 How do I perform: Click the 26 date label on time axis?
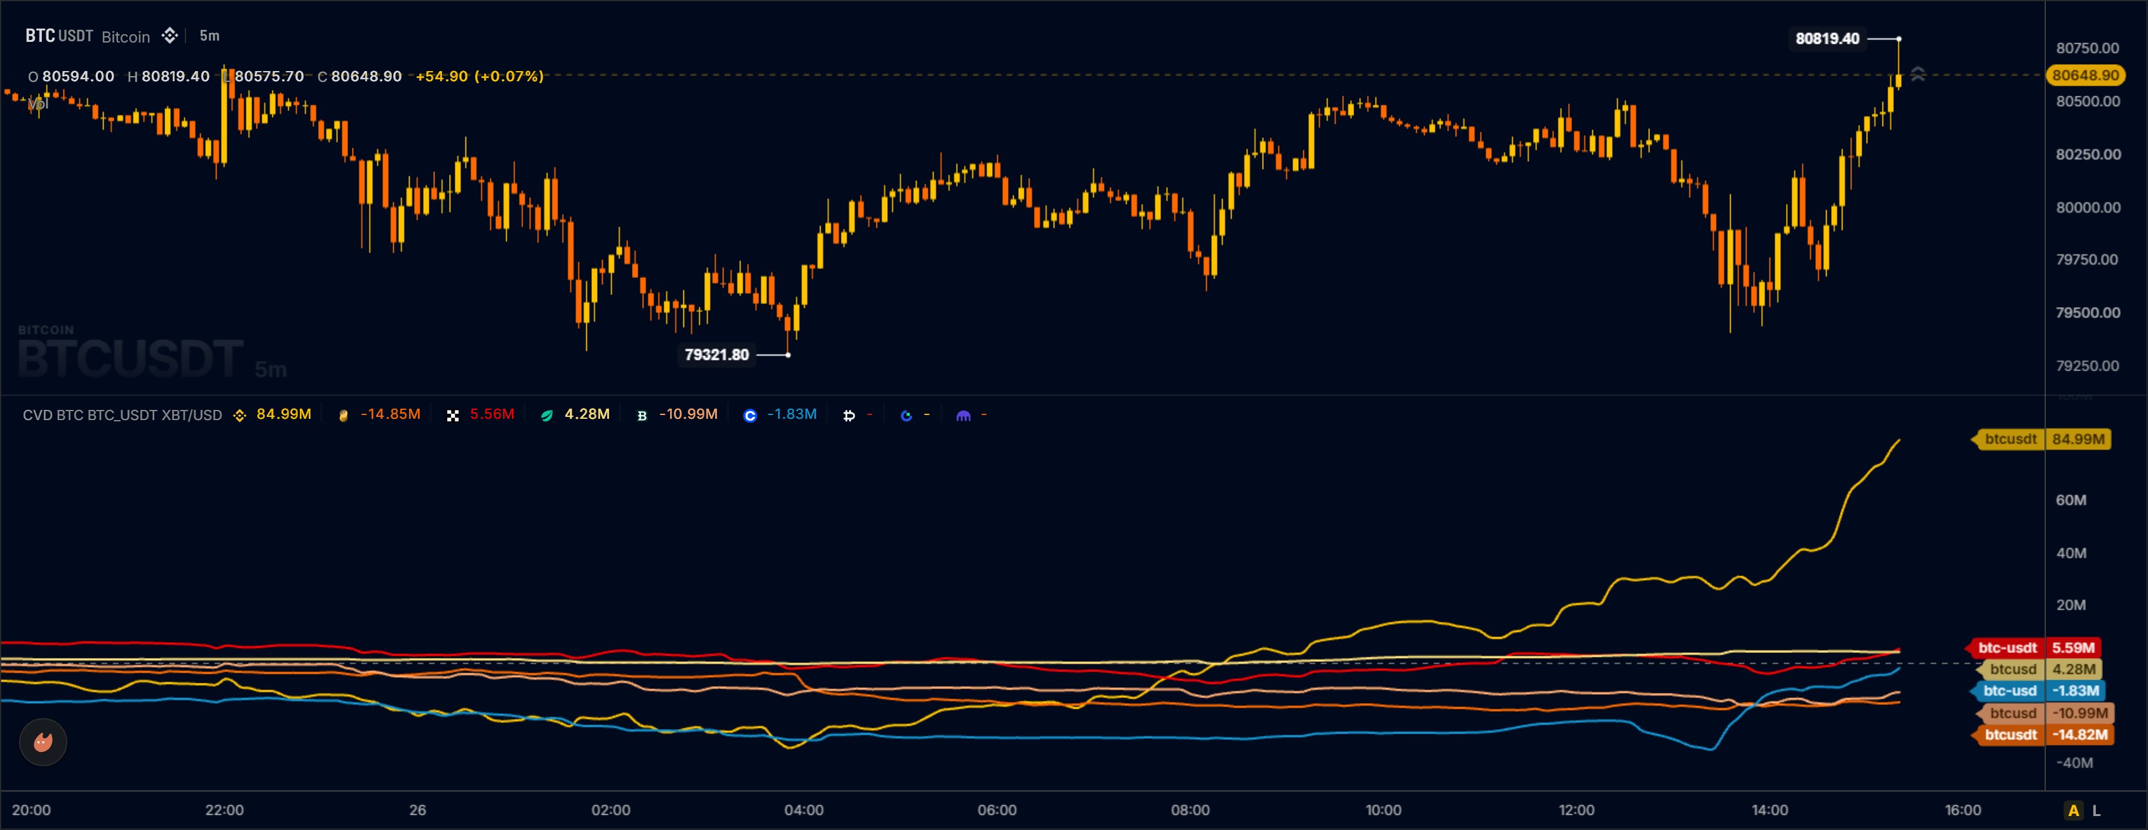pos(418,810)
